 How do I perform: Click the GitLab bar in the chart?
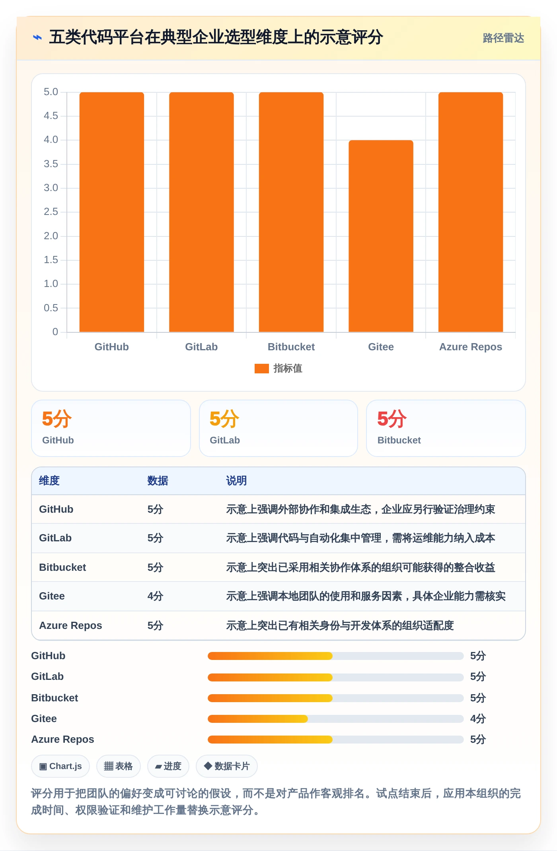tap(201, 212)
